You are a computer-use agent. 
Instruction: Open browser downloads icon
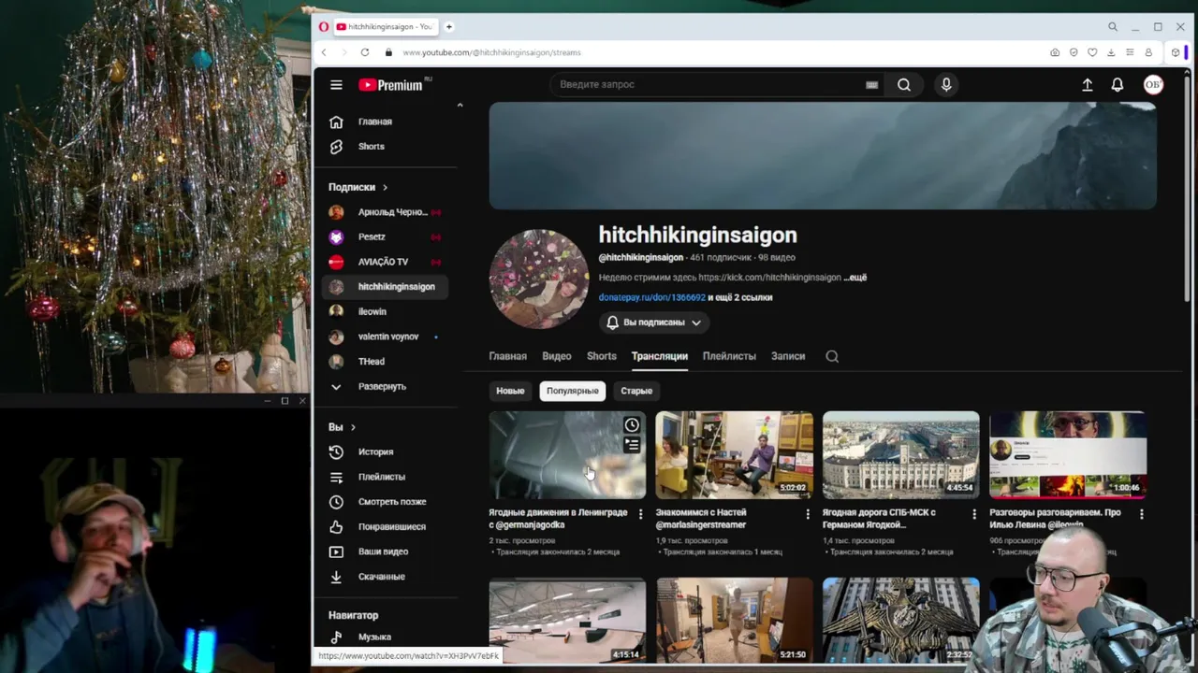click(1111, 52)
